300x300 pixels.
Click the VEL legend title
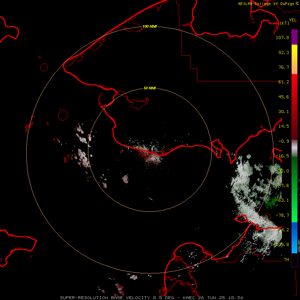tap(293, 20)
